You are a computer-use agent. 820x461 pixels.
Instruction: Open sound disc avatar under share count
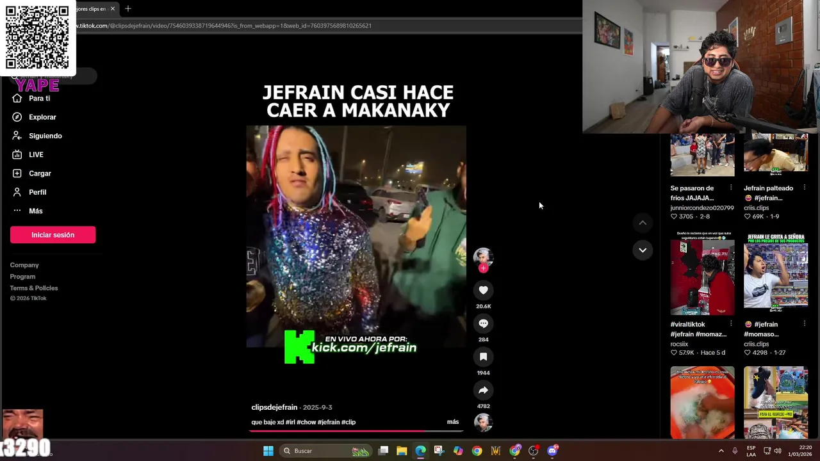483,423
